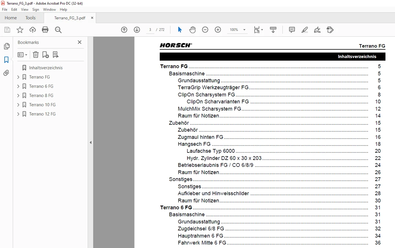Screen dimensions: 395x248
Task: Switch to the Home tab
Action: [11, 18]
